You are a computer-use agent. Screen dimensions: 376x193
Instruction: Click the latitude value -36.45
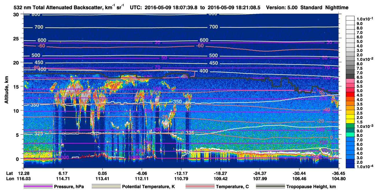point(339,173)
